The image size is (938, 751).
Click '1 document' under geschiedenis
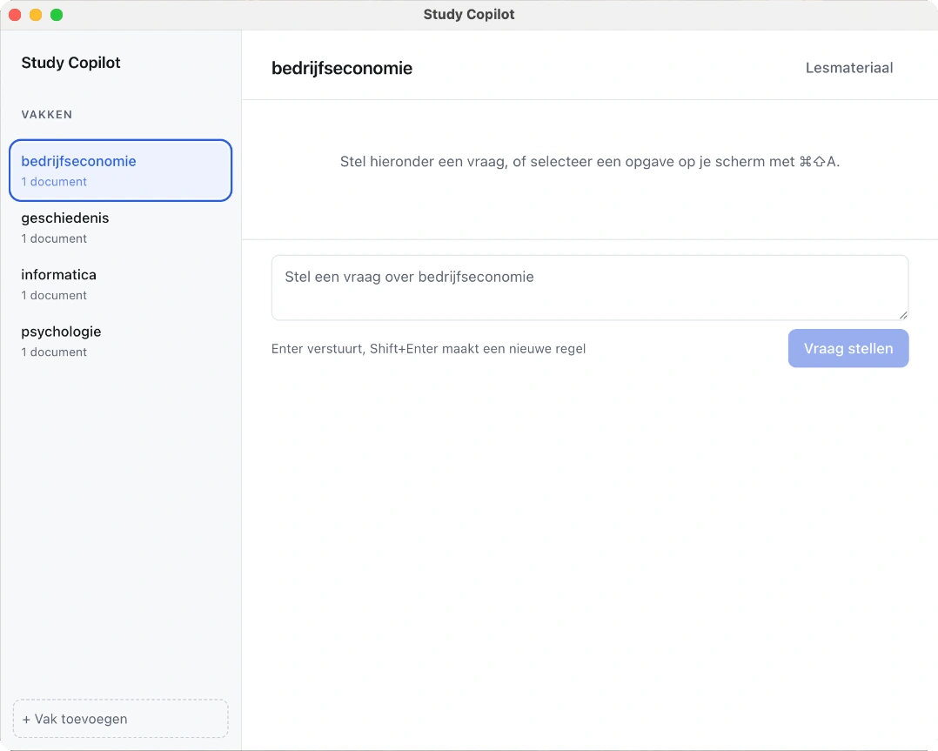tap(54, 238)
